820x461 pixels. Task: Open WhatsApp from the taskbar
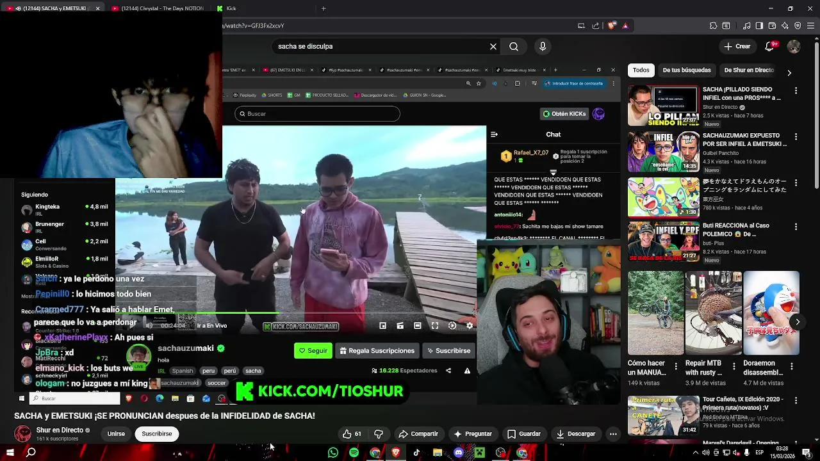[332, 453]
